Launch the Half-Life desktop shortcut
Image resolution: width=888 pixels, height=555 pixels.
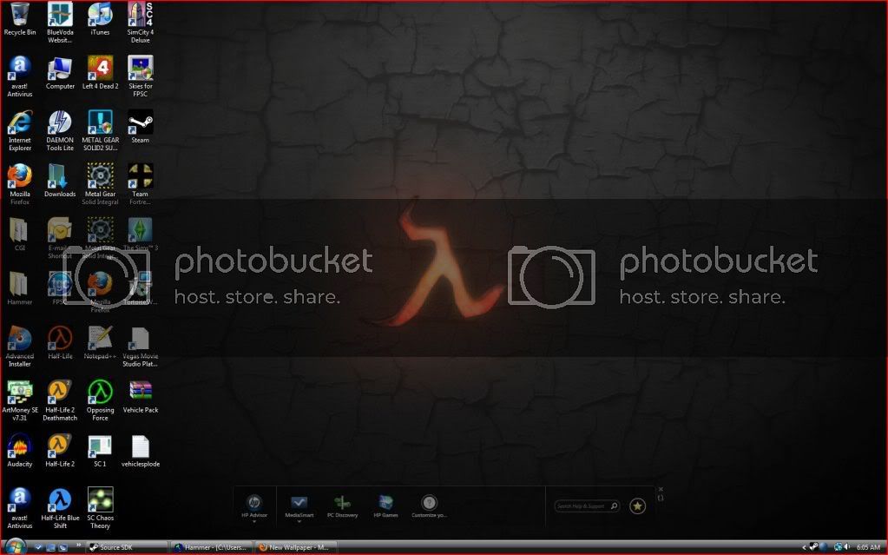click(x=60, y=342)
